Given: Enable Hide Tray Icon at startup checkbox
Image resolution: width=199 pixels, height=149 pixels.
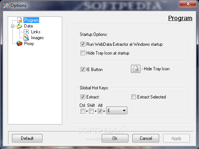Looking at the screenshot, I should 83,53.
